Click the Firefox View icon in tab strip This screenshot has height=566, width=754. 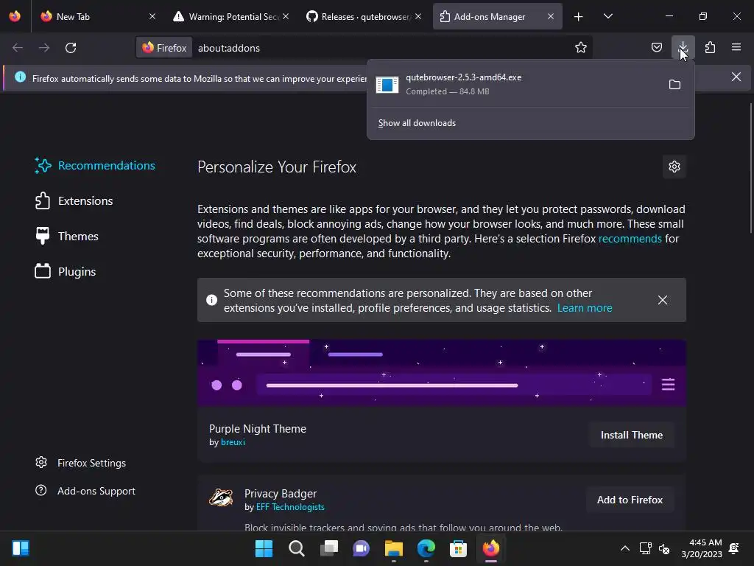click(x=15, y=16)
